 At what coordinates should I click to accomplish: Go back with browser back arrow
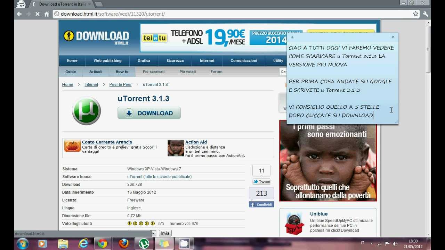coord(19,14)
